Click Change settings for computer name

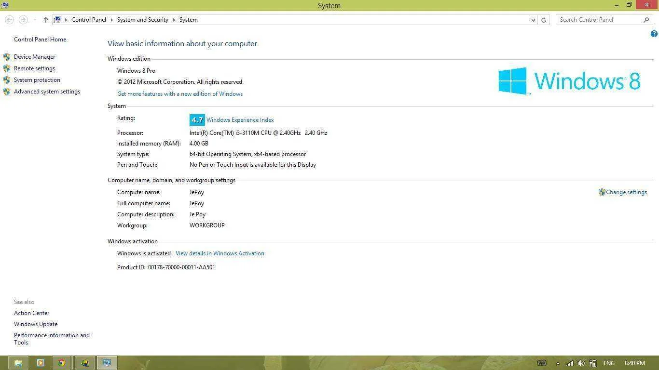[626, 192]
